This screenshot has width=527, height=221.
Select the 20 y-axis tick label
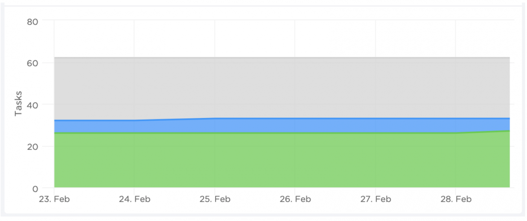click(x=33, y=146)
